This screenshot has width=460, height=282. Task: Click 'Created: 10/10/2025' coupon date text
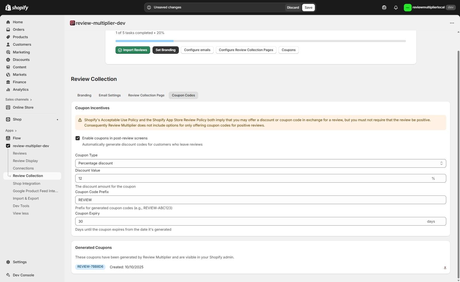127,267
